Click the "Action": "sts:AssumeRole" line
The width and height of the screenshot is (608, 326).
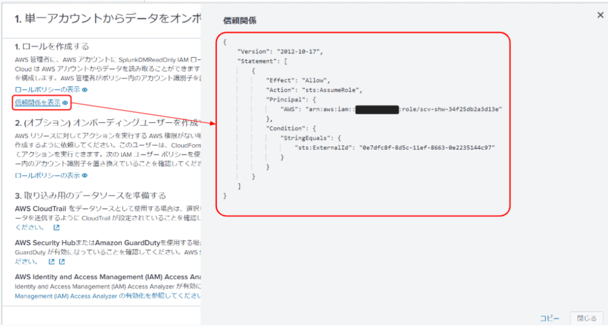coord(314,90)
